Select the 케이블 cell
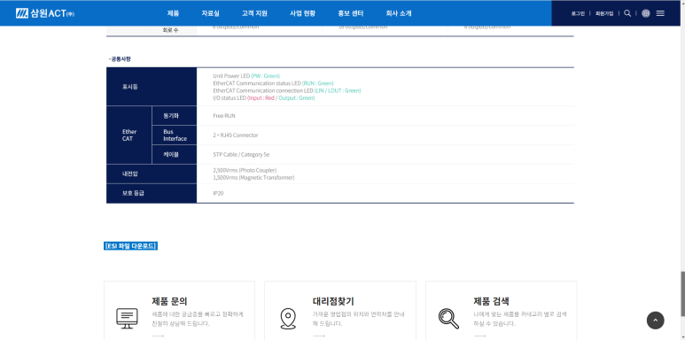The height and width of the screenshot is (340, 685). pos(175,155)
